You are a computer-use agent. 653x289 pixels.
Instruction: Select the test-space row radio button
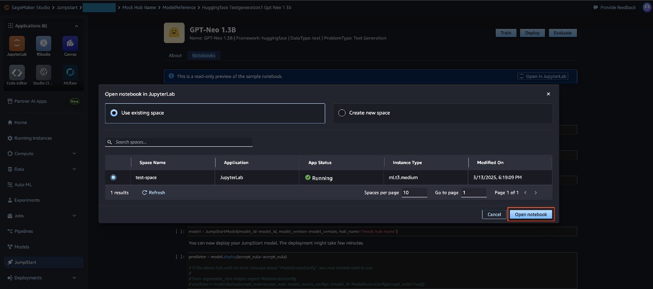[x=113, y=178]
